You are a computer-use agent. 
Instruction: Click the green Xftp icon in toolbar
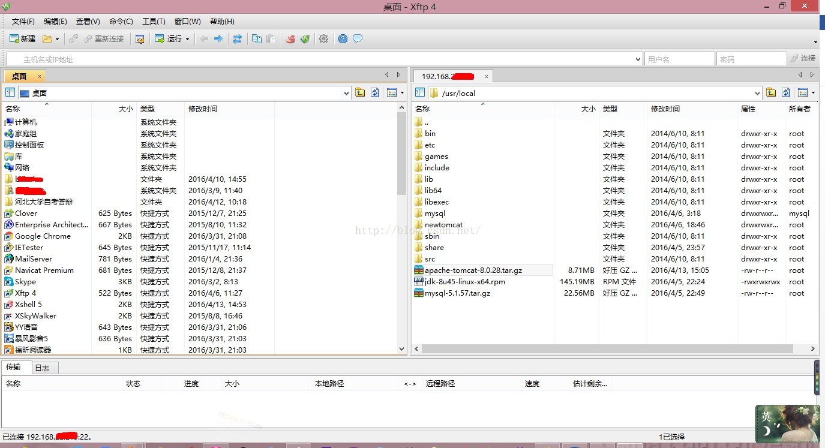pos(305,39)
